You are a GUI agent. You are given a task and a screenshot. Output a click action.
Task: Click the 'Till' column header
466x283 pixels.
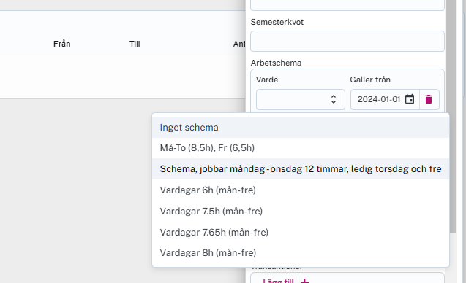point(135,44)
